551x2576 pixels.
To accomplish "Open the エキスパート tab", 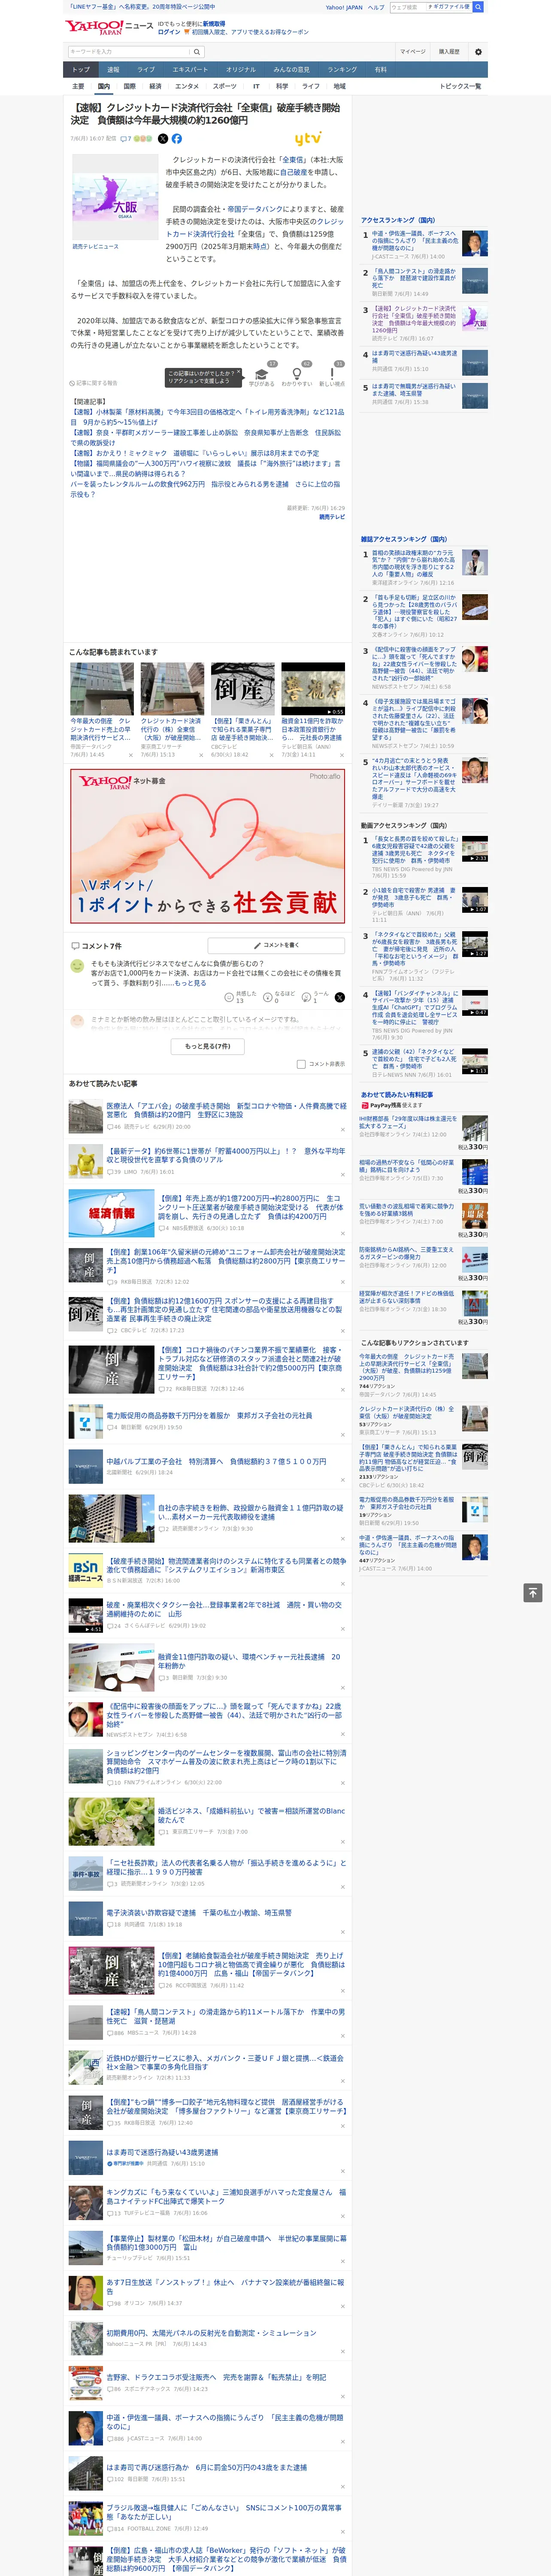I will click(x=190, y=70).
